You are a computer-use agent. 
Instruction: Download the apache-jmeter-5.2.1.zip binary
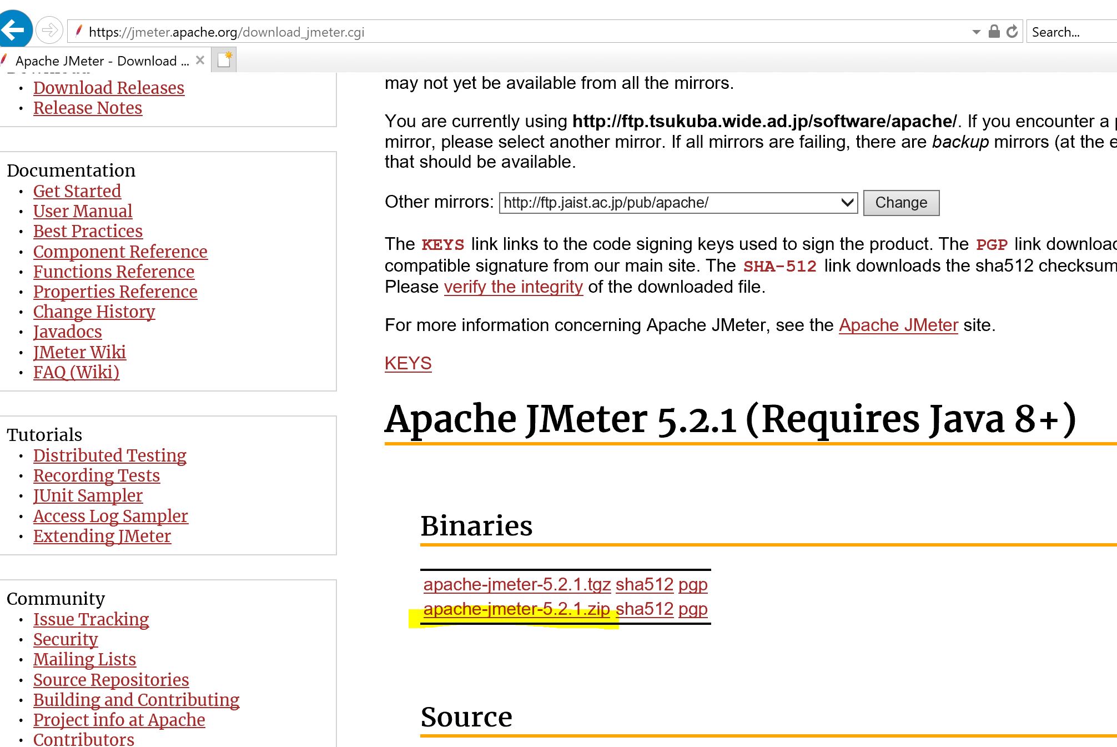(516, 609)
